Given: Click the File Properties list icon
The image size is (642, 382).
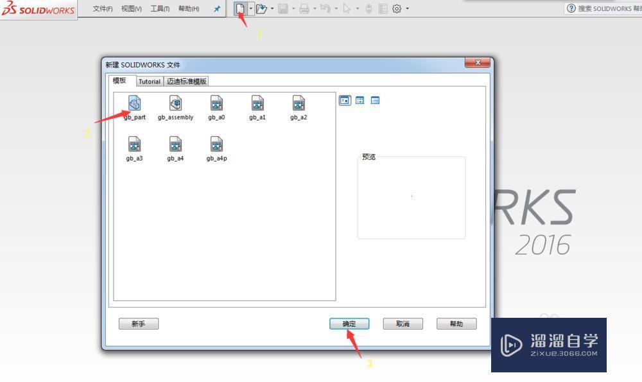Looking at the screenshot, I should click(383, 8).
